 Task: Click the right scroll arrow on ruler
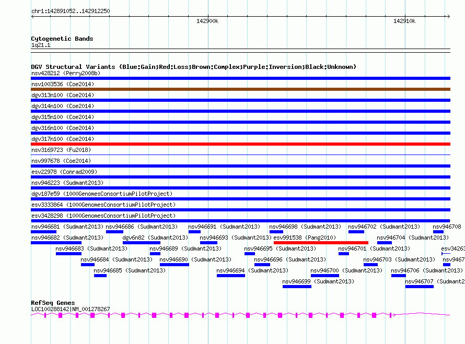(448, 17)
